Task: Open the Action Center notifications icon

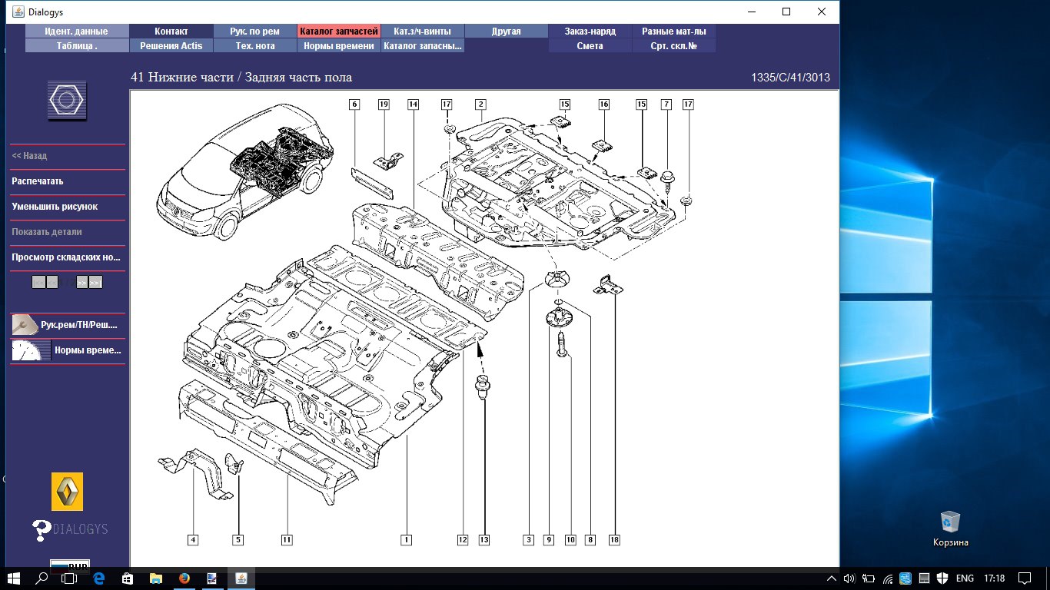Action: [x=1025, y=578]
